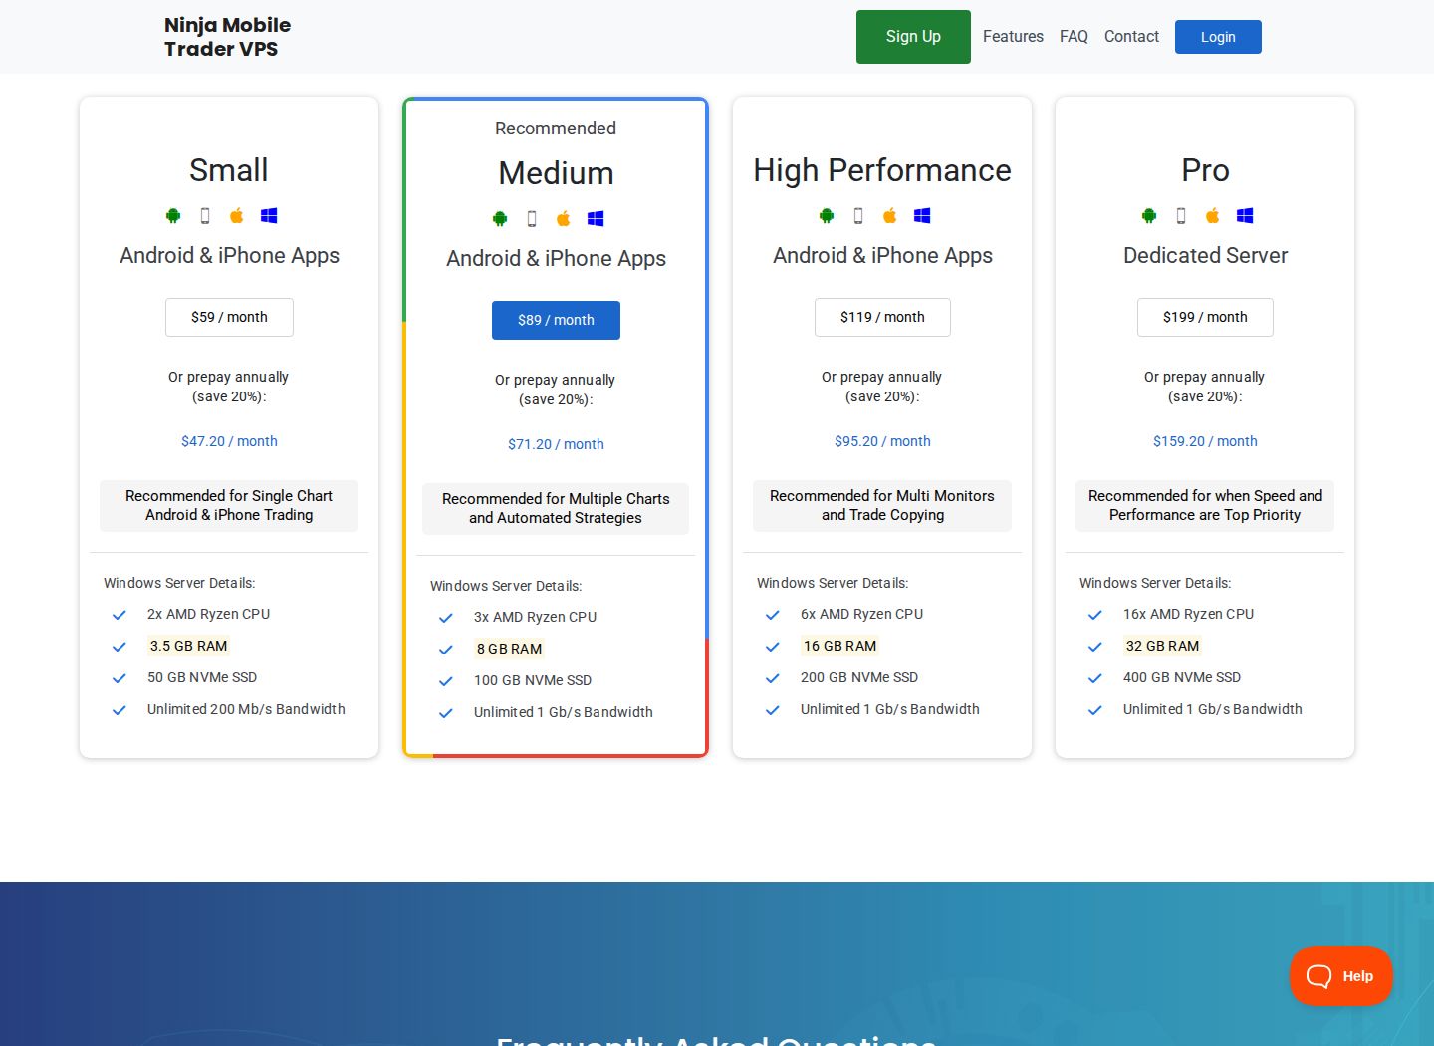Click checkmark beside 16x AMD Ryzen CPU
This screenshot has width=1434, height=1046.
1095,615
